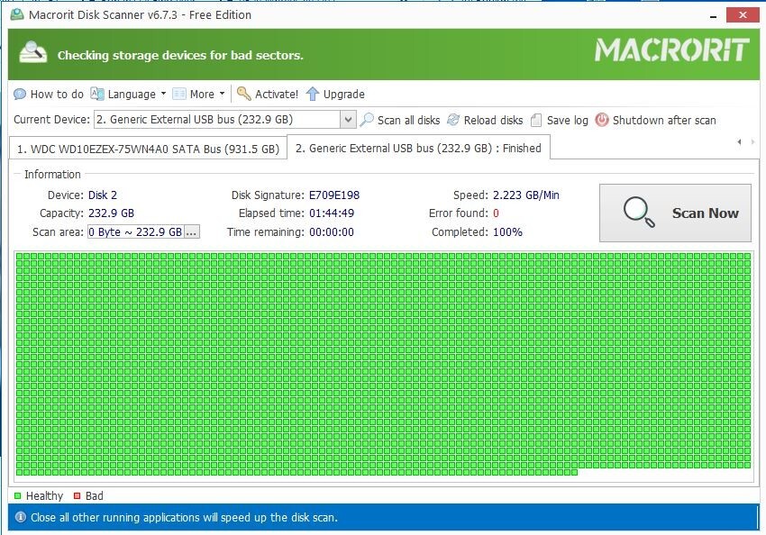Open the Language dropdown arrow

coord(163,94)
